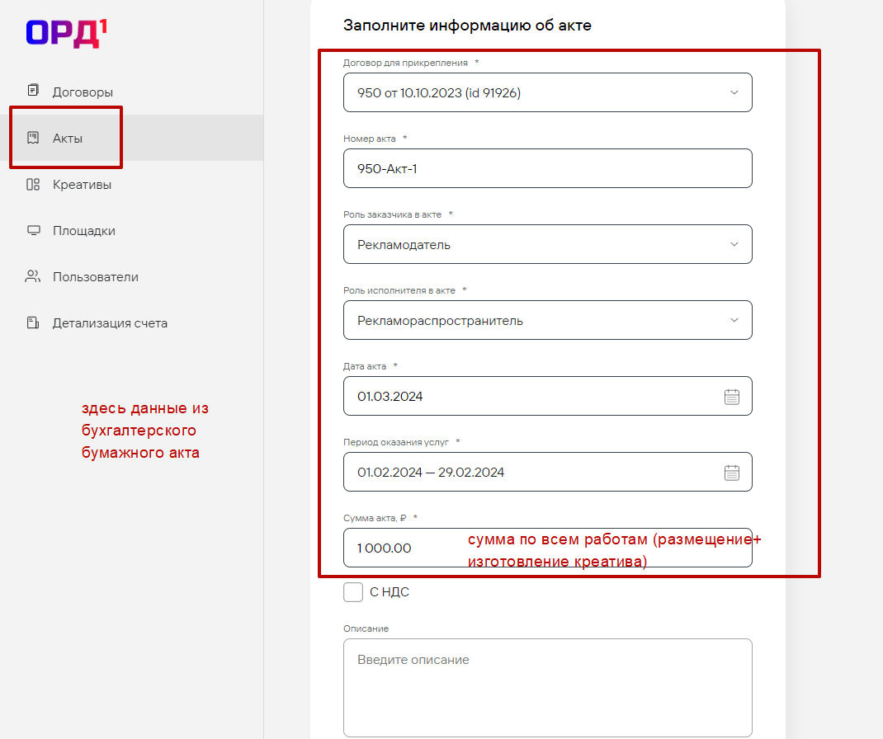
Task: Open Креативы menu section
Action: pyautogui.click(x=82, y=184)
